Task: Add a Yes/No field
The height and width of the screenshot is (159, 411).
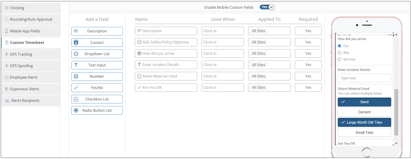Action: (x=97, y=88)
